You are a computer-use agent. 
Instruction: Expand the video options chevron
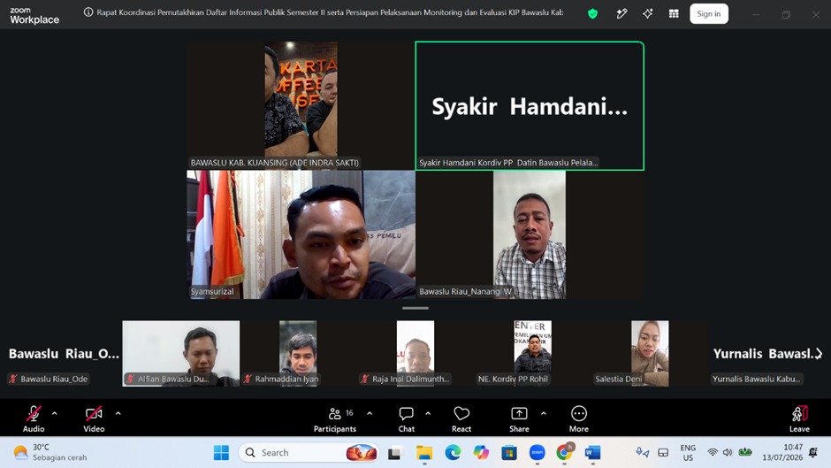coord(118,413)
